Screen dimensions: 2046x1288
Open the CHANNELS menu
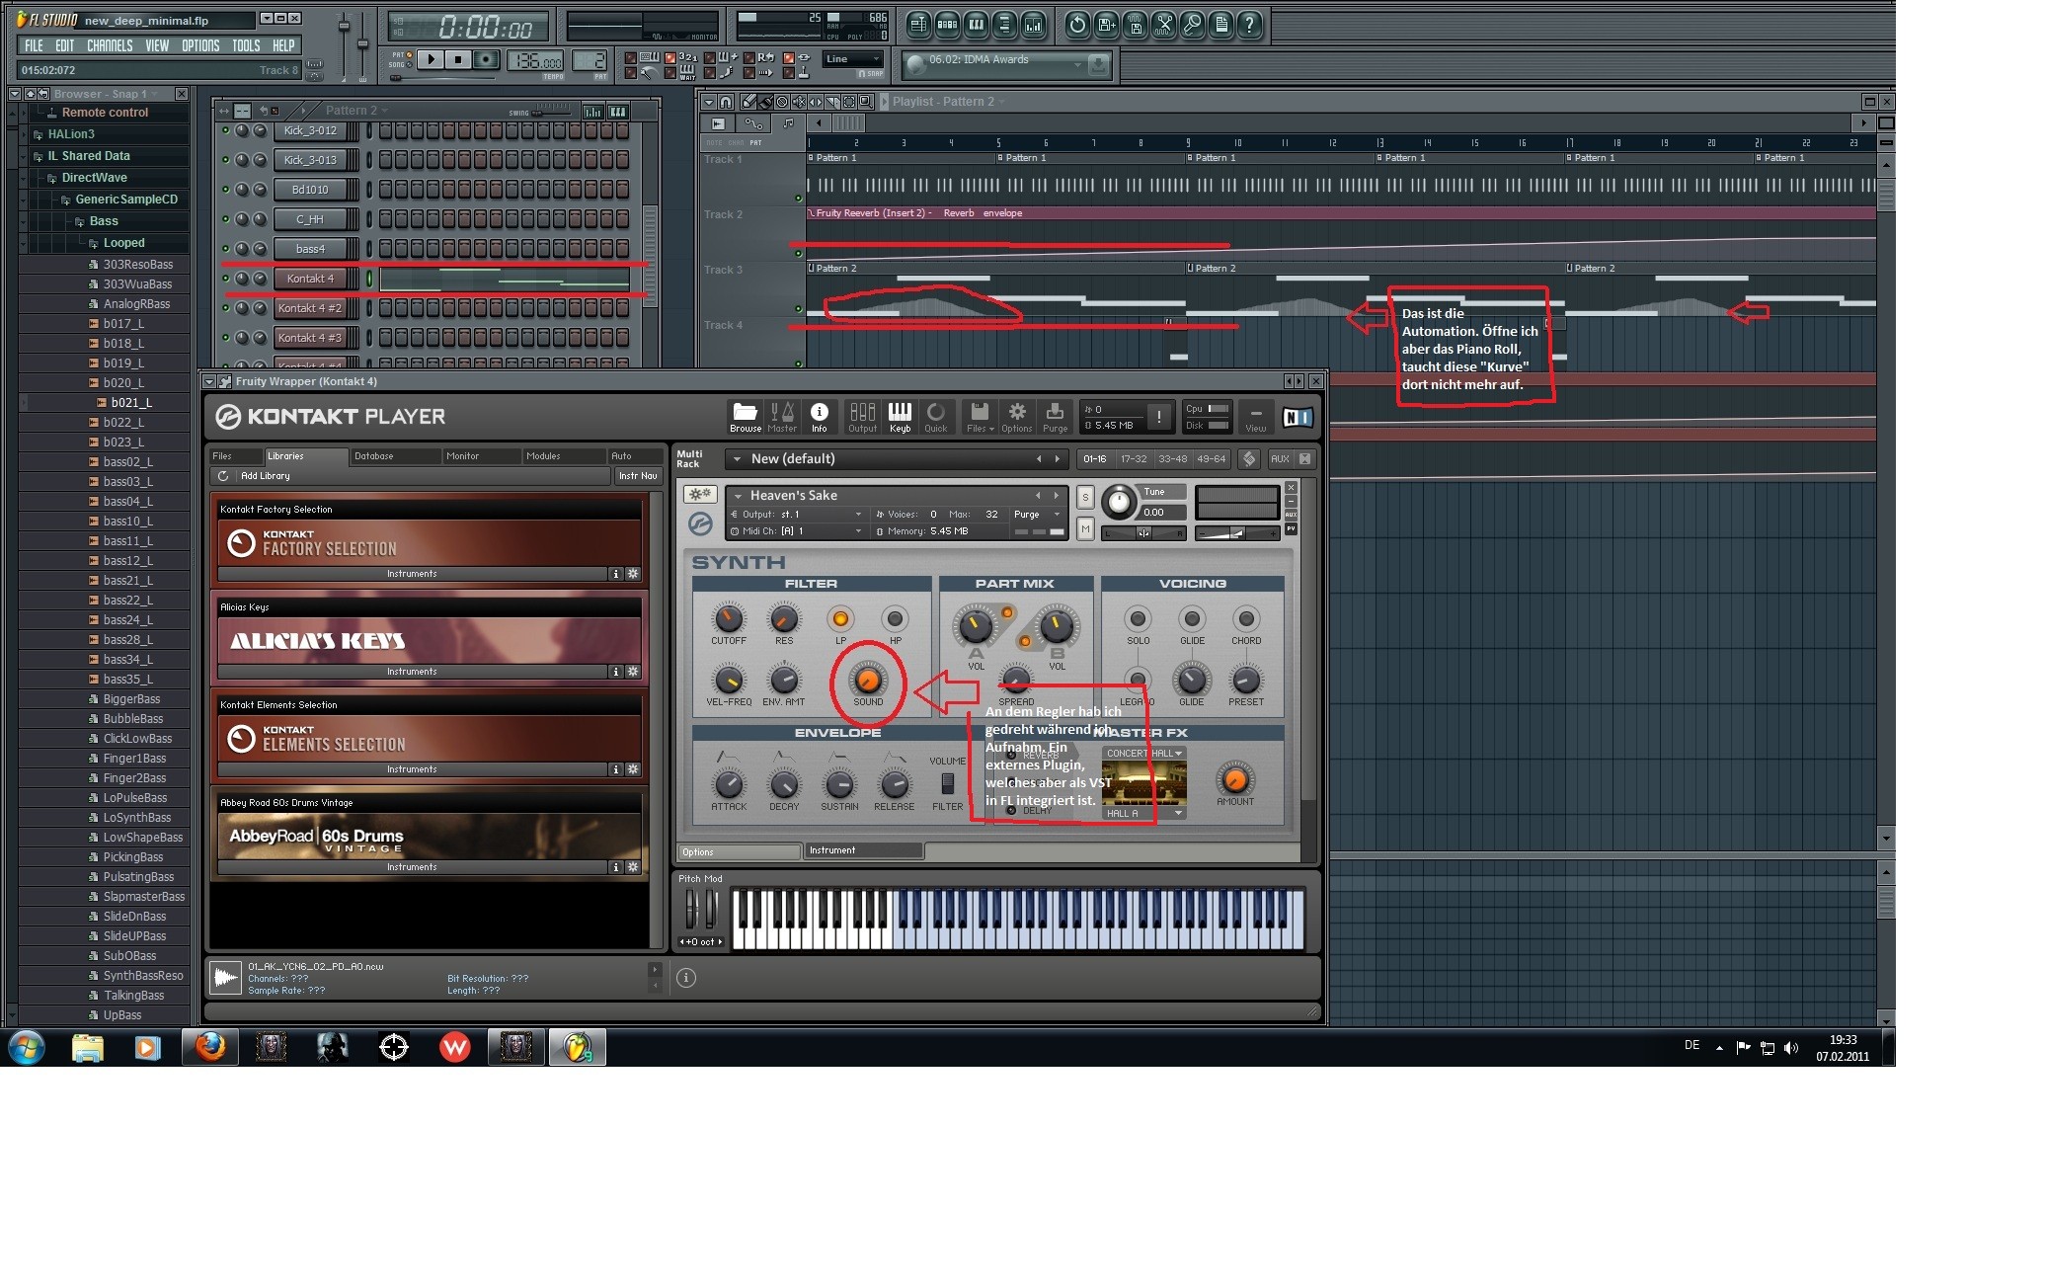click(109, 45)
